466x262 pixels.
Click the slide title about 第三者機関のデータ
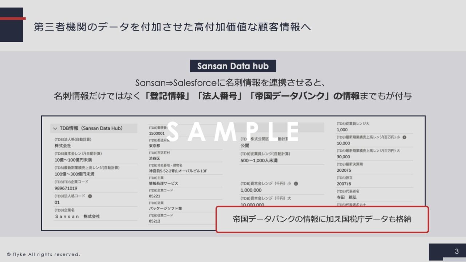(x=173, y=27)
